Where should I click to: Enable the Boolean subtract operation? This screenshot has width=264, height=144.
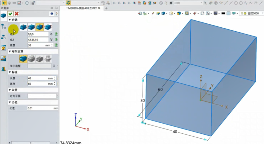(x=40, y=59)
